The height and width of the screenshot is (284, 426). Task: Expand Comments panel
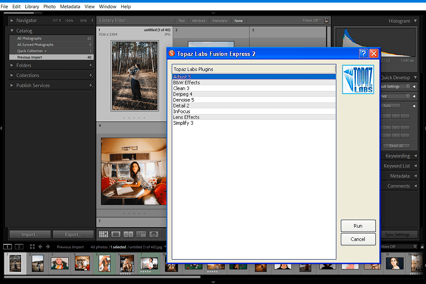(415, 186)
